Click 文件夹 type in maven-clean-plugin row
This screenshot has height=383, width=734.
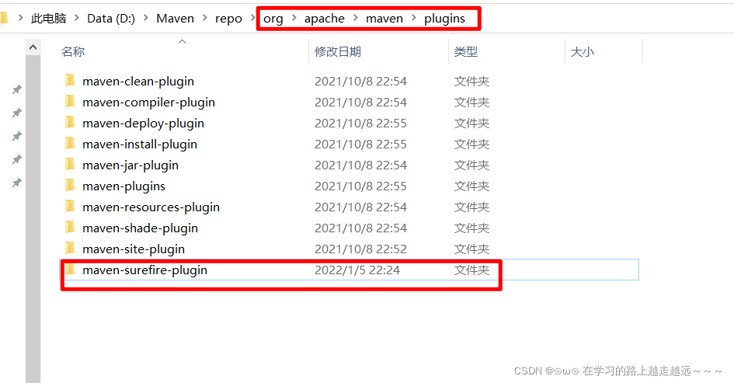coord(471,81)
